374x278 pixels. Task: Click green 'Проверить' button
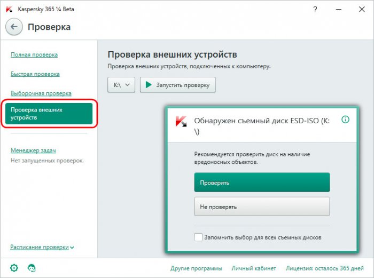click(x=262, y=182)
